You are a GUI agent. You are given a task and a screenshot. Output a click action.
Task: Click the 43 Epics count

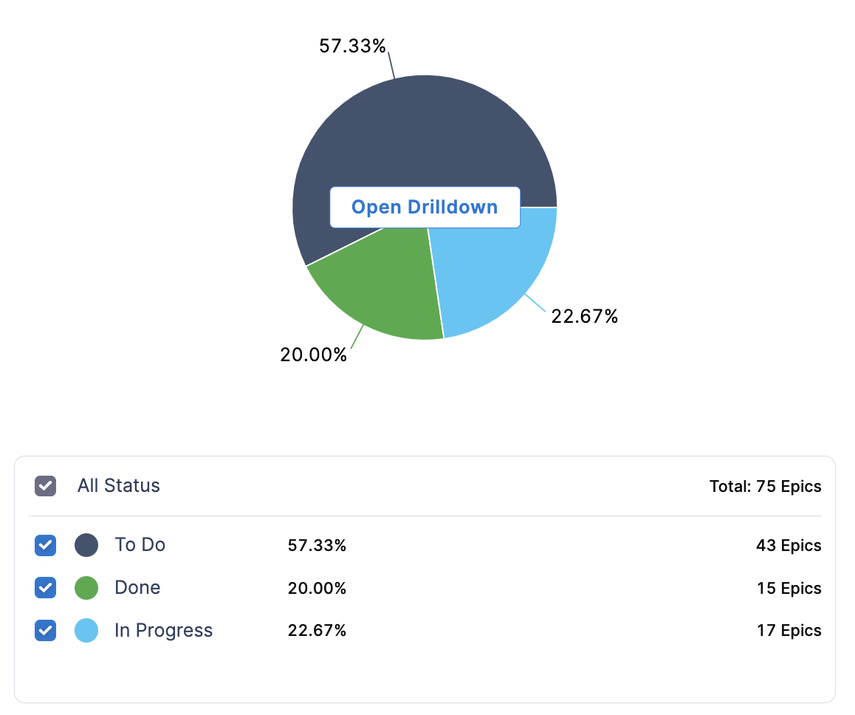(x=788, y=546)
